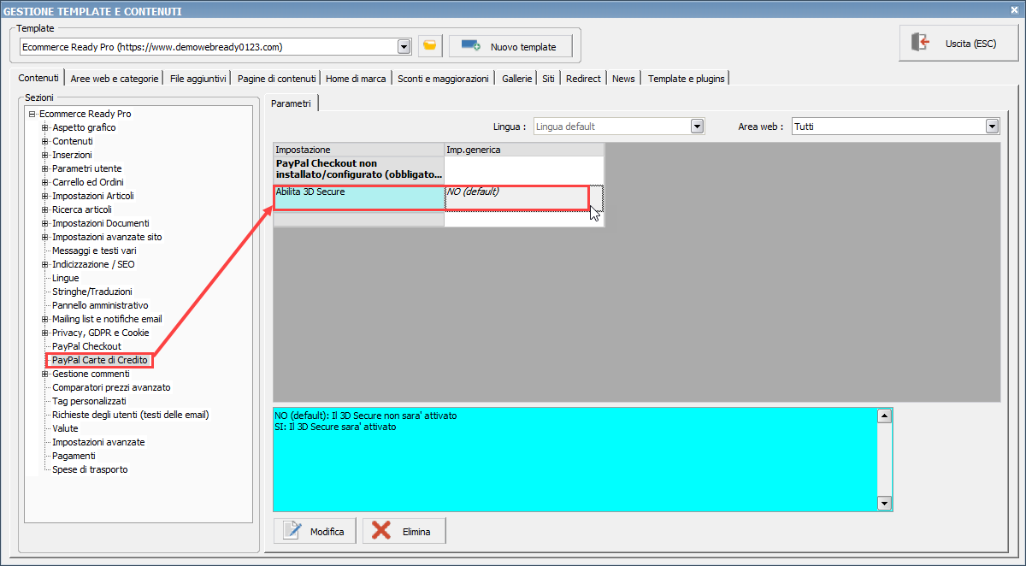The image size is (1026, 566).
Task: Select Pagamenti tree item
Action: coord(74,456)
